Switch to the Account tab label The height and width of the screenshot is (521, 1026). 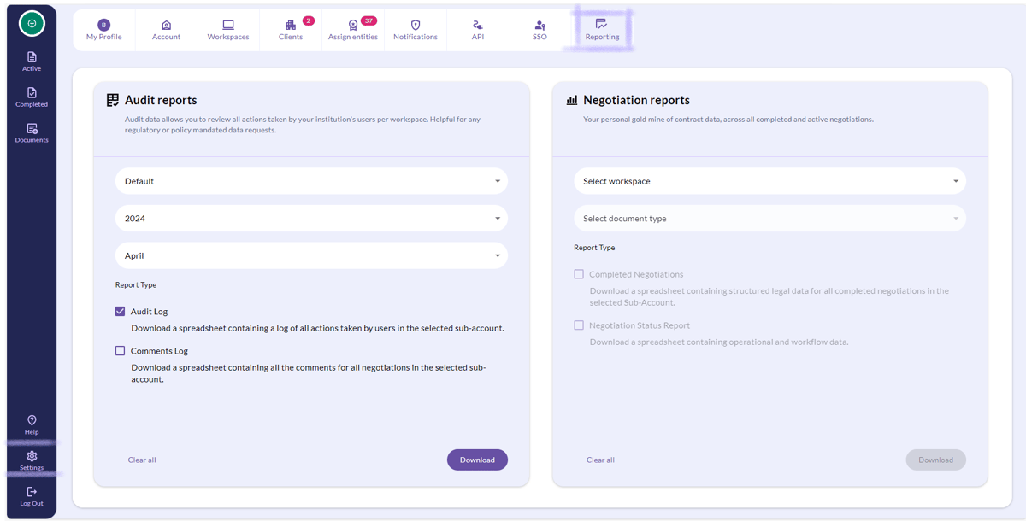coord(166,37)
